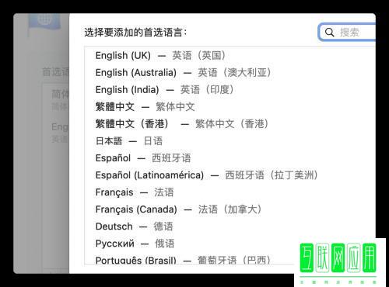Select Français (Canada) language
Screen dimensions: 389x287
(x=230, y=209)
